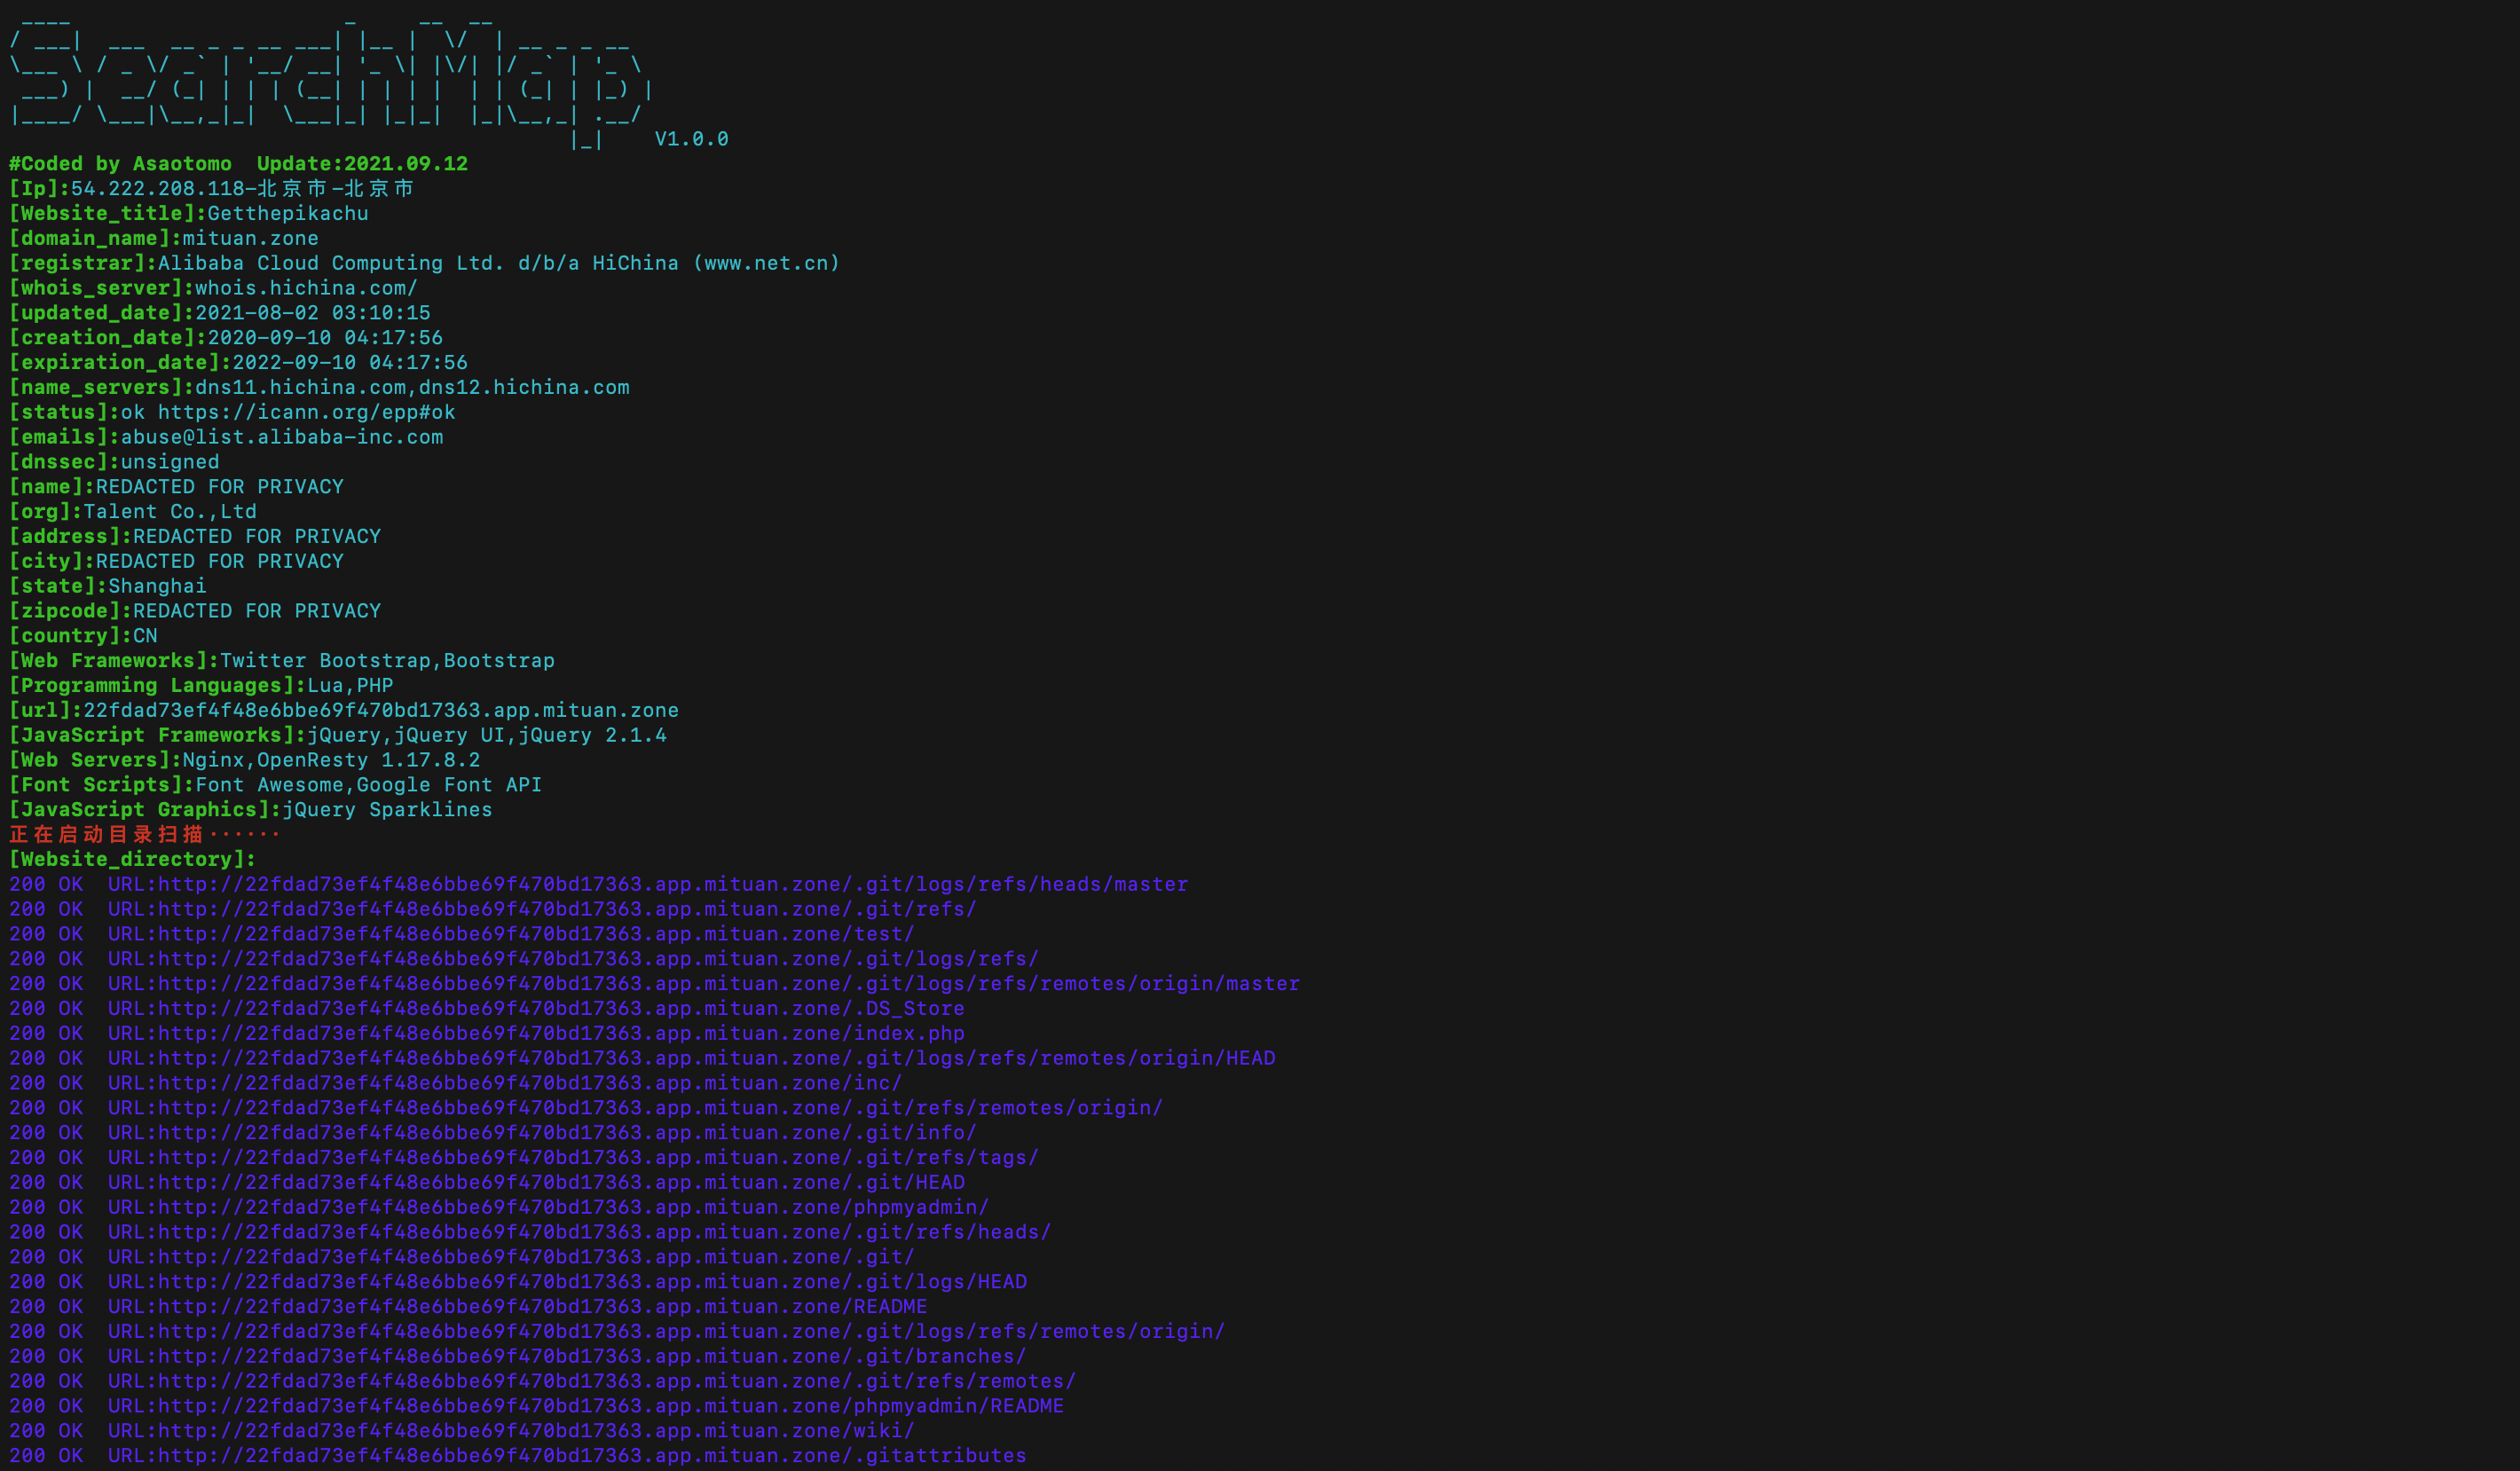Screen dimensions: 2520x1471
Task: Click the [address] REDACTED FOR PRIVACY line
Action: (x=195, y=536)
